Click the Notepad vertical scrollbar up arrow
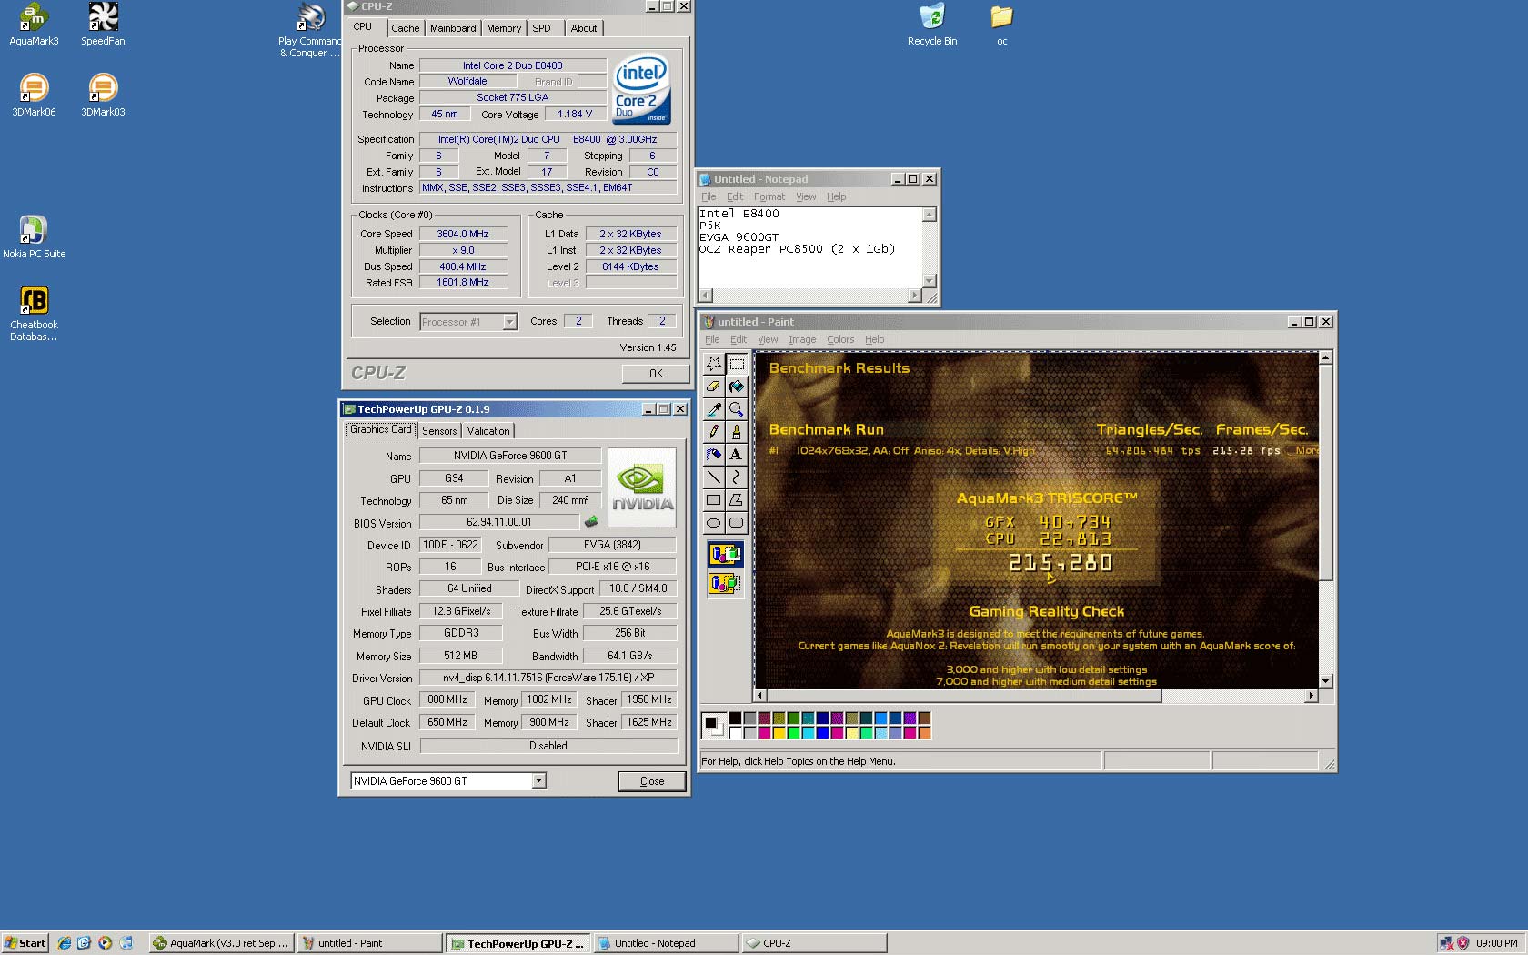 click(929, 215)
